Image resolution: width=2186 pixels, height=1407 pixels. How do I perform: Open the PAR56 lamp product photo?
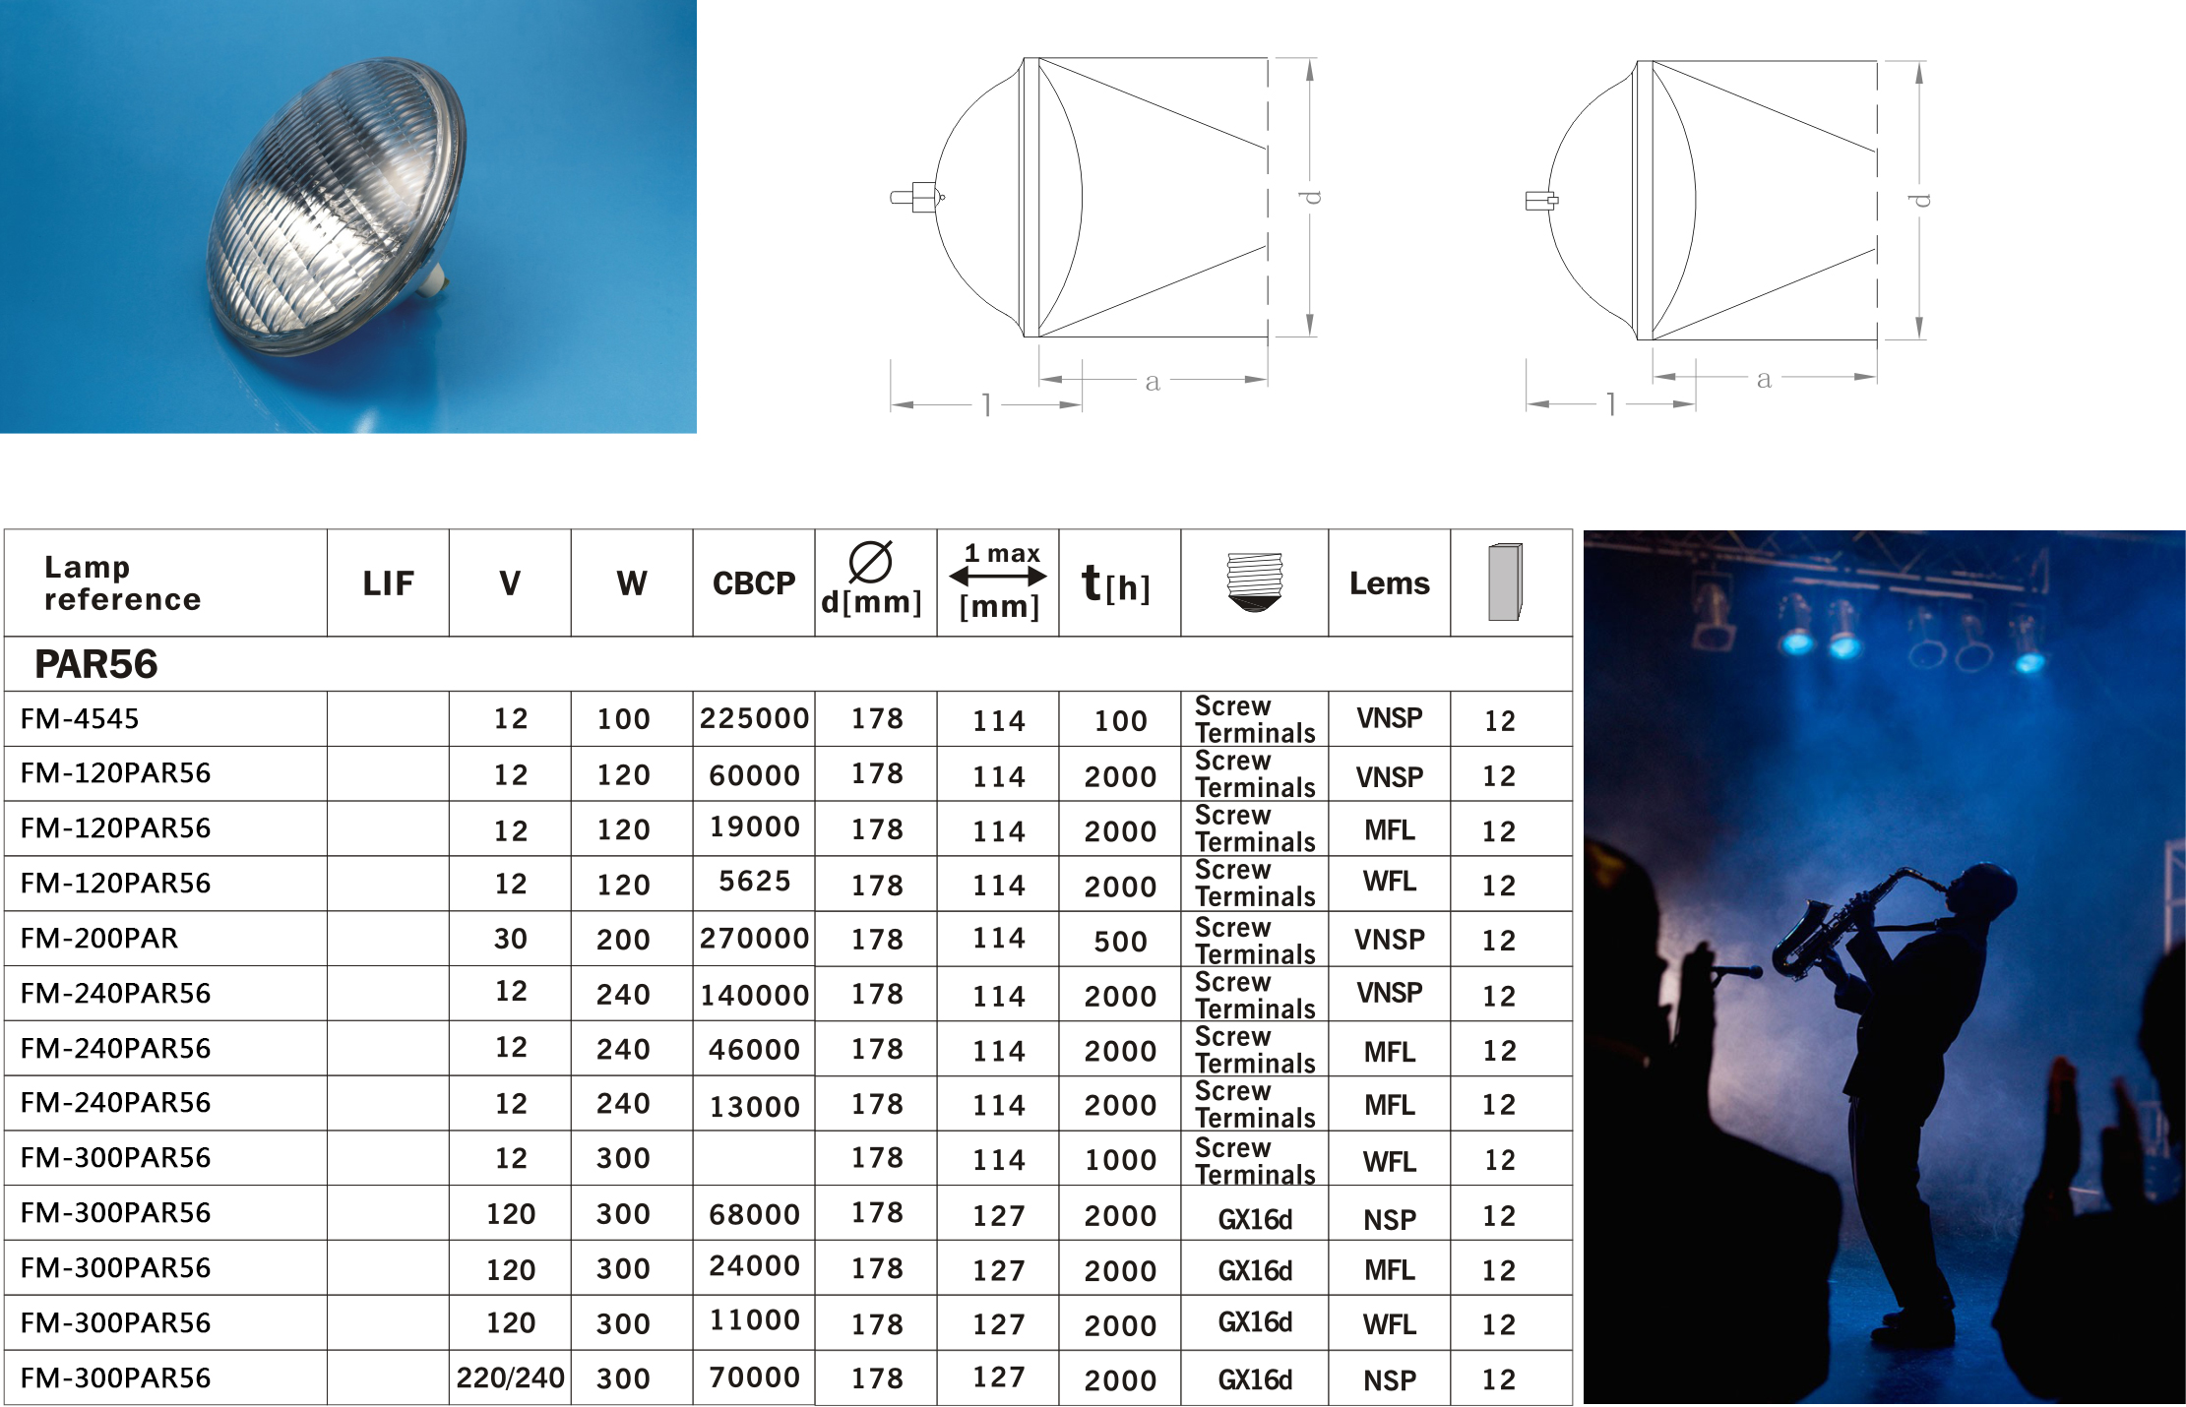(x=348, y=216)
